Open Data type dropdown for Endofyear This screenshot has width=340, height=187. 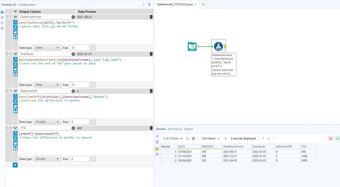click(47, 85)
